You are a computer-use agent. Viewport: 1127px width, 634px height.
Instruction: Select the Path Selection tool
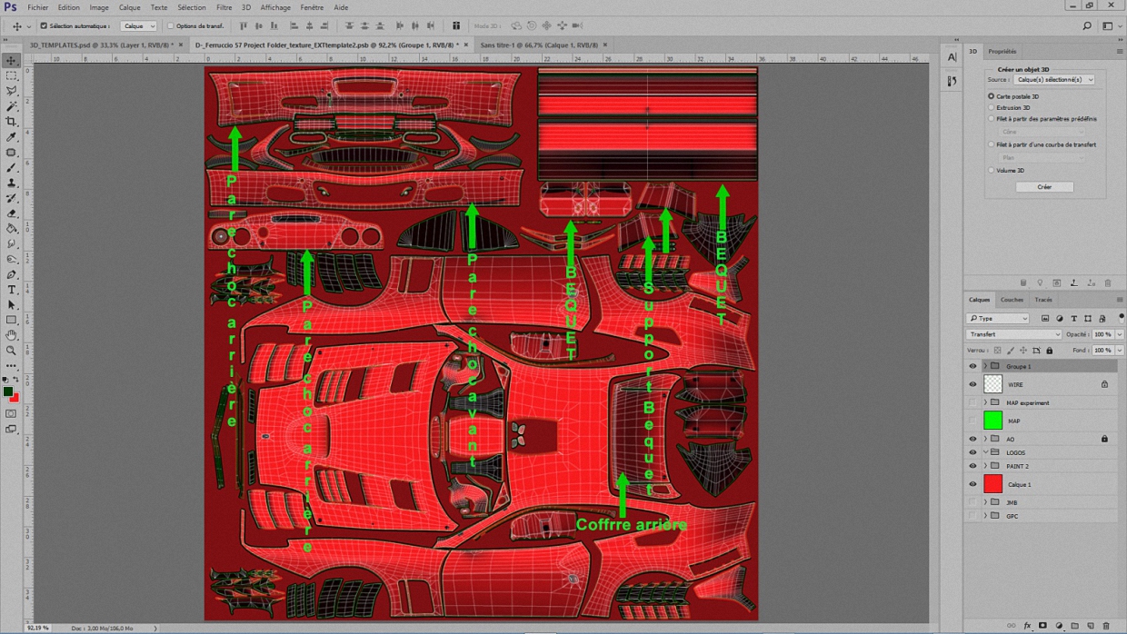point(12,305)
